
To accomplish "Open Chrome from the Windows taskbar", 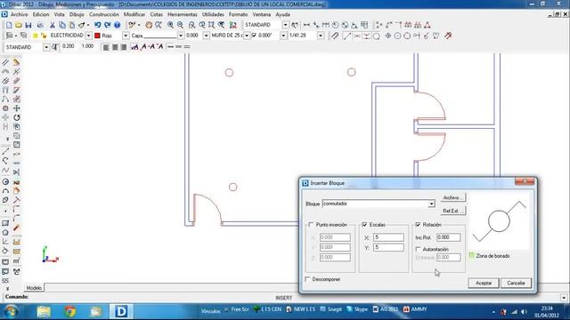I will coord(69,311).
